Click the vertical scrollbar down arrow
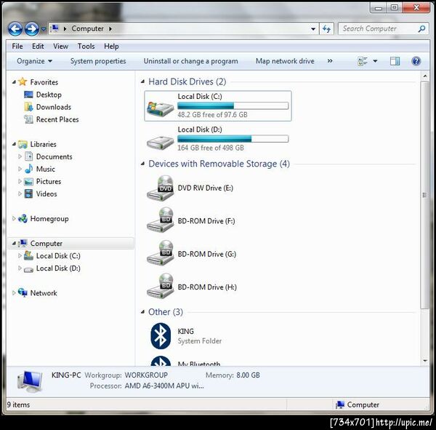The width and height of the screenshot is (436, 430). pos(424,361)
